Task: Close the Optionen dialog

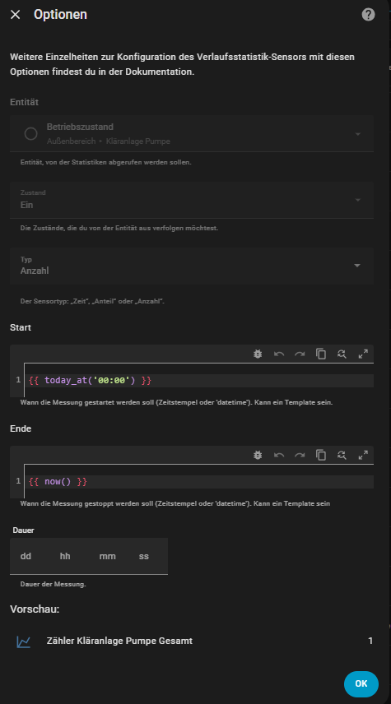Action: (x=16, y=14)
